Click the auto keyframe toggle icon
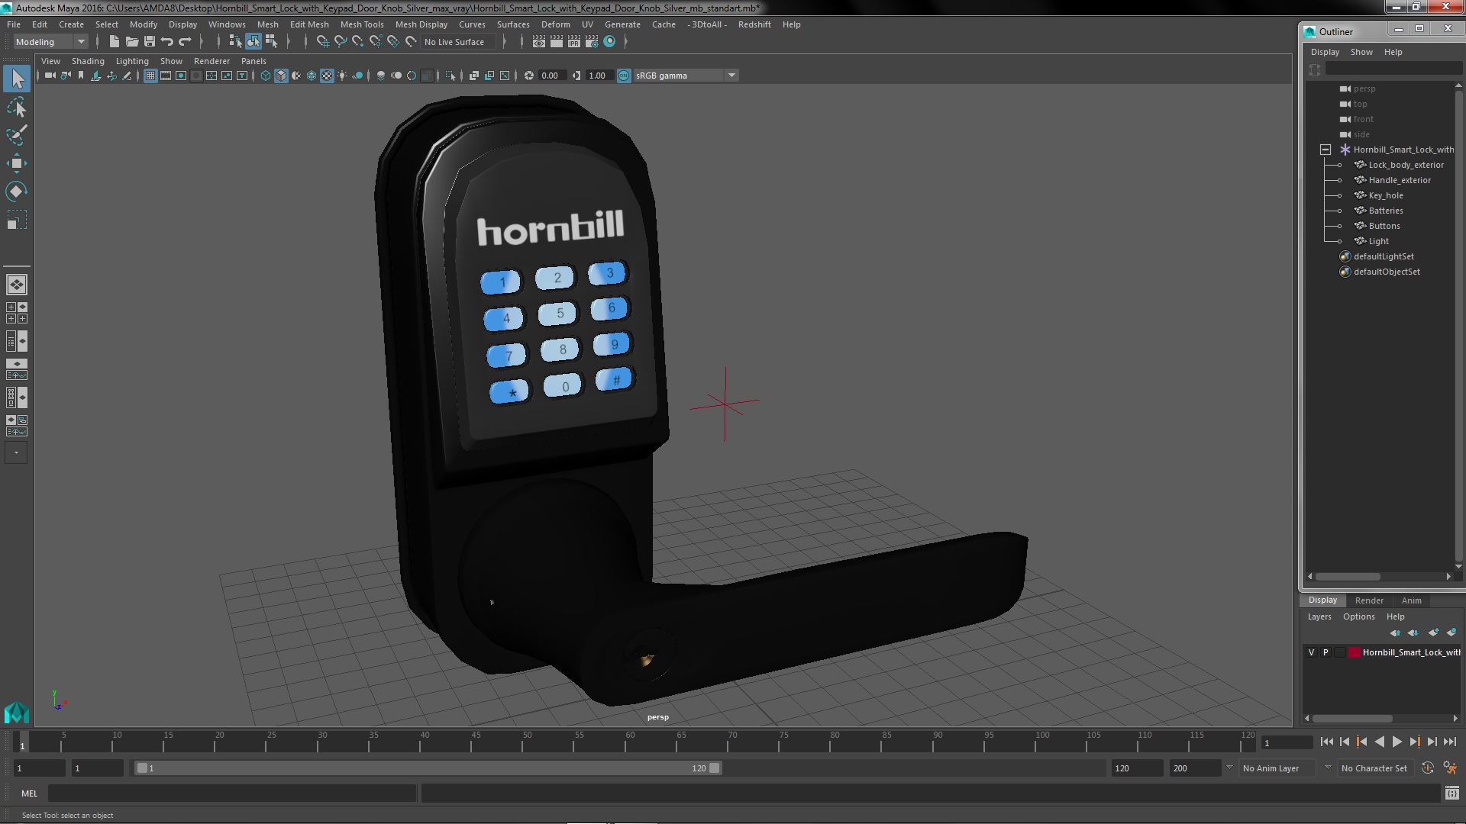The image size is (1466, 824). 1428,768
